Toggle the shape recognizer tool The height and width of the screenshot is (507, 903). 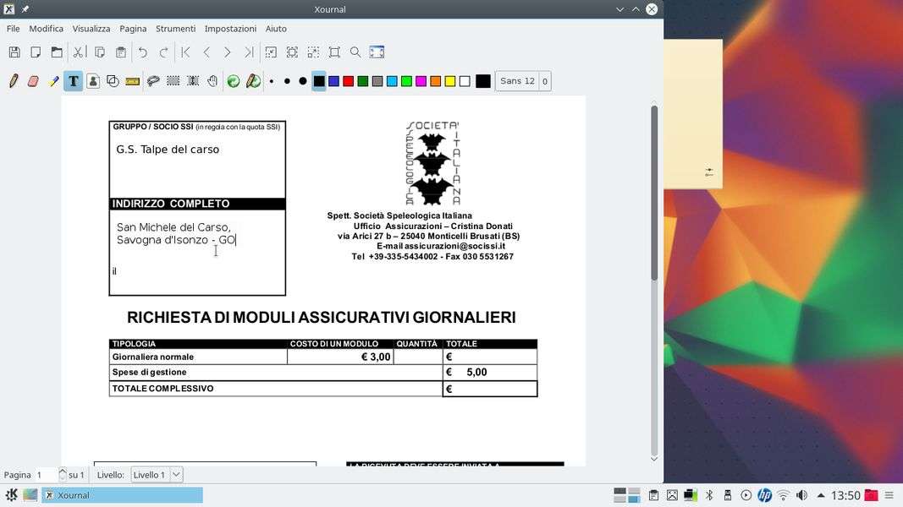tap(113, 81)
